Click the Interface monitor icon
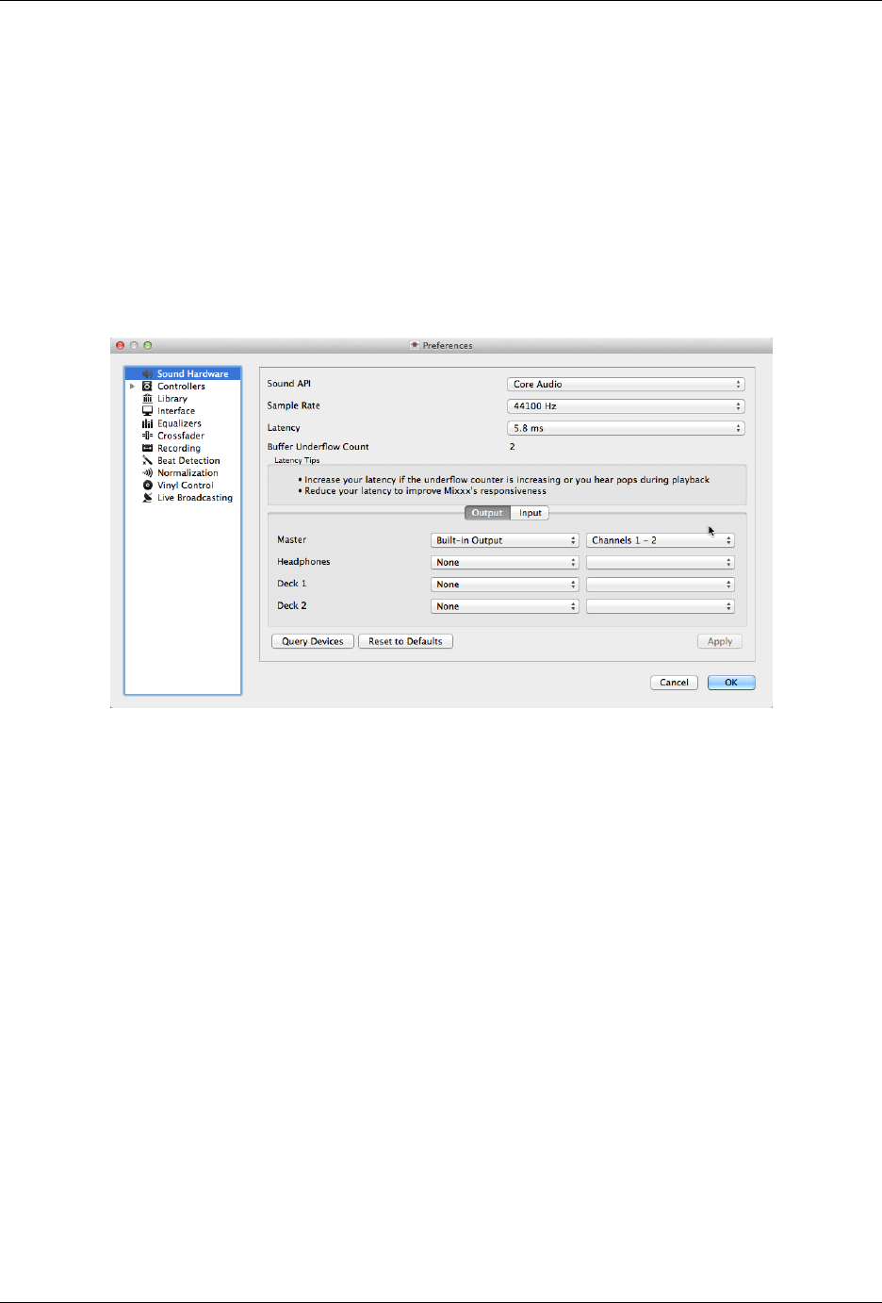 click(x=147, y=411)
